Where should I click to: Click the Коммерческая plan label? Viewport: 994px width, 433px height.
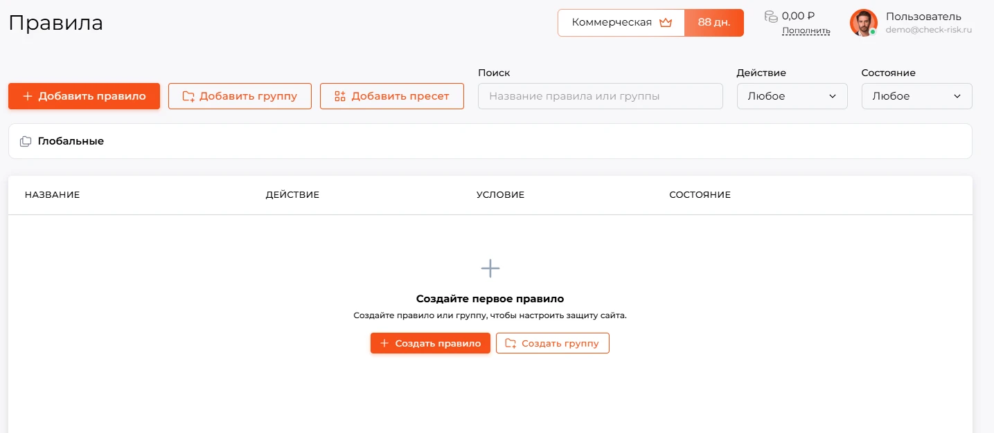coord(612,22)
